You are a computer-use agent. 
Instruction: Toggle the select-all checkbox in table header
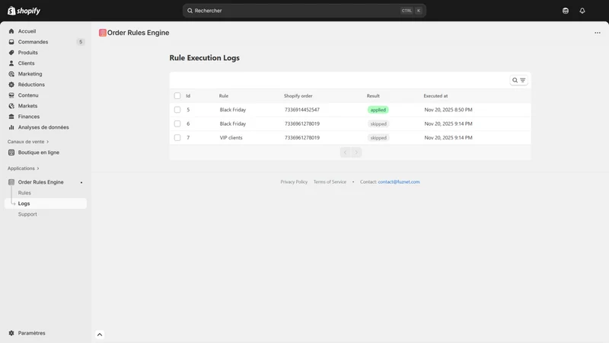click(x=177, y=96)
